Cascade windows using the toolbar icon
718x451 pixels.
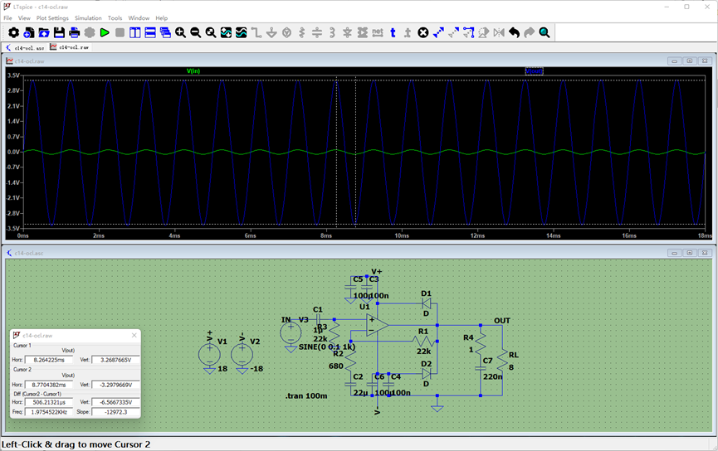(165, 32)
